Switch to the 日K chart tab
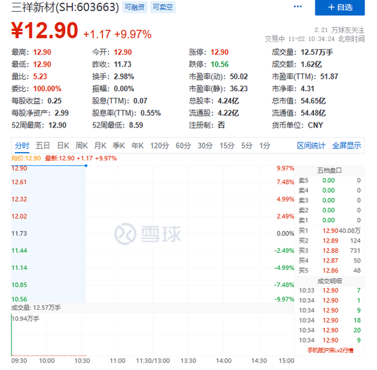Screen dimensions: 377x370 coord(63,145)
